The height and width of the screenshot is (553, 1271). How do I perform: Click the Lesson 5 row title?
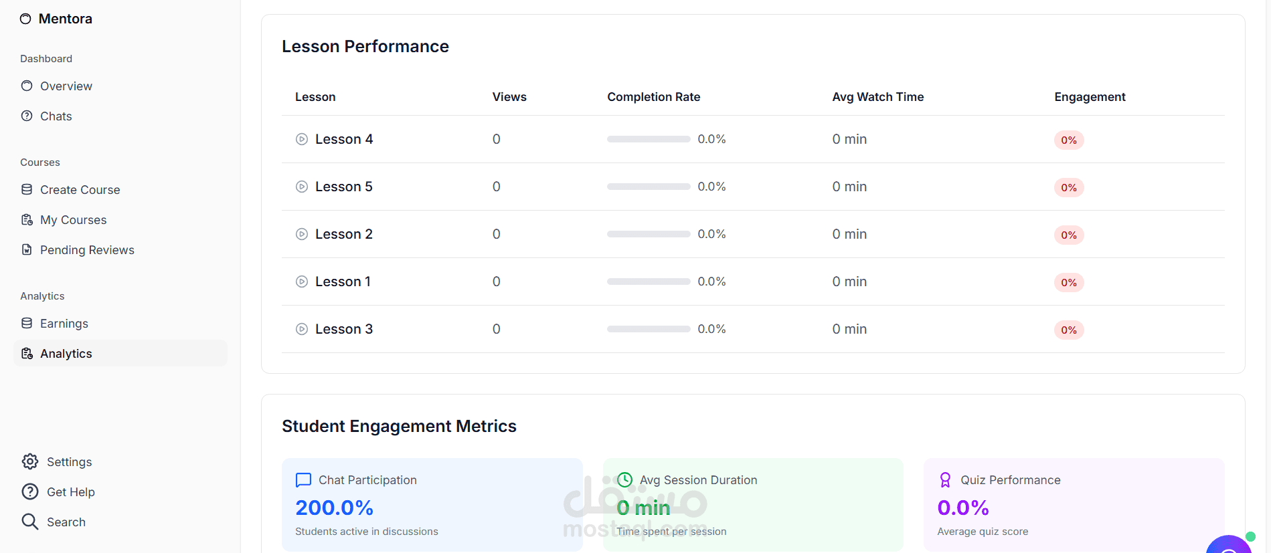point(343,187)
